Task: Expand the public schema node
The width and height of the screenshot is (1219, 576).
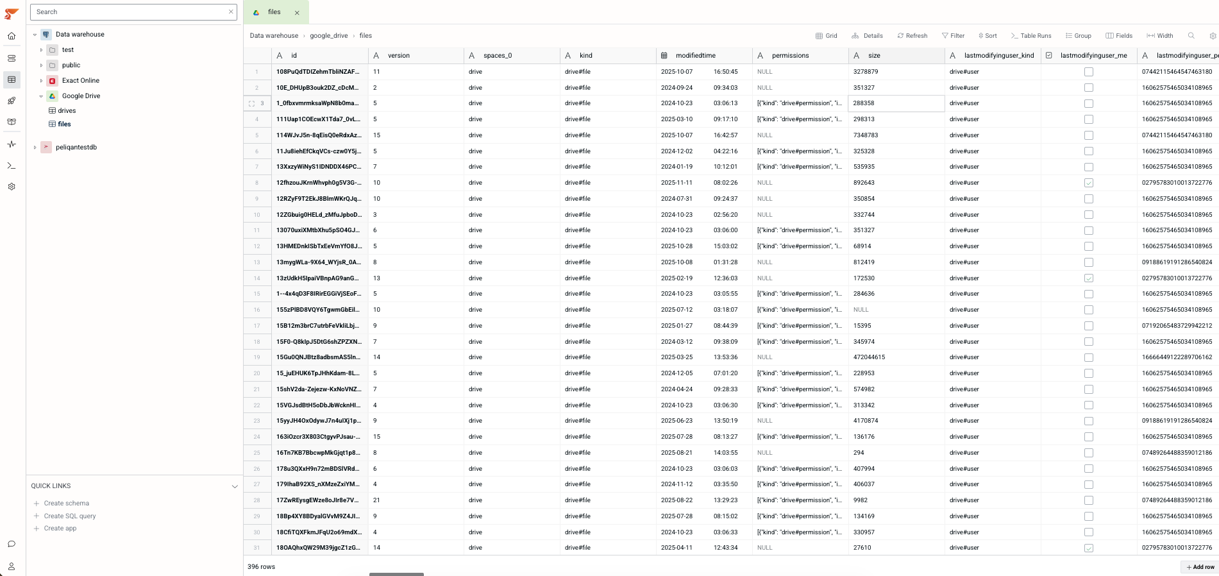Action: 41,65
